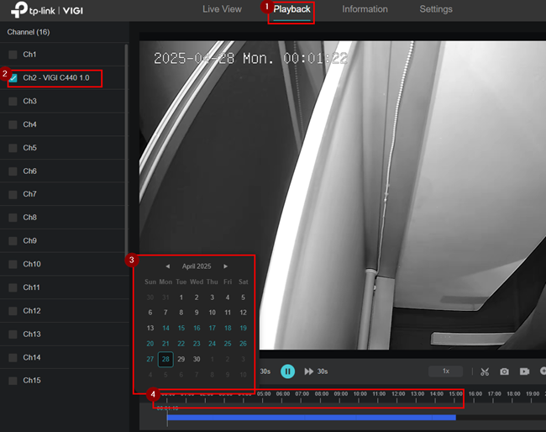
Task: Enable the Ch5 channel checkbox
Action: (13, 148)
